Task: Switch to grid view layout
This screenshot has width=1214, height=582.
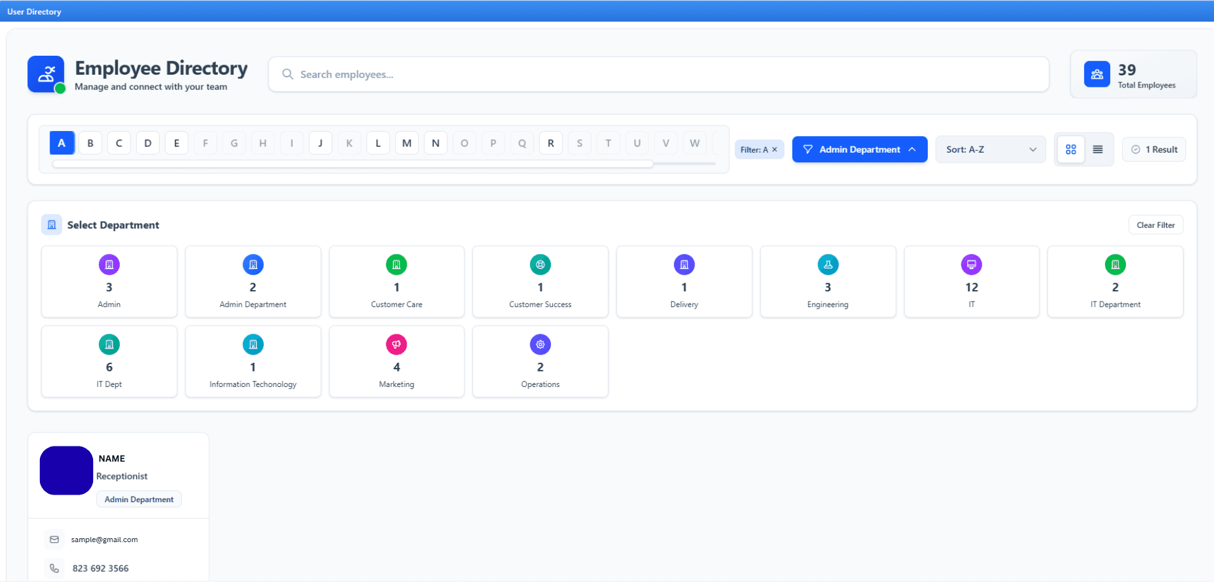Action: tap(1071, 149)
